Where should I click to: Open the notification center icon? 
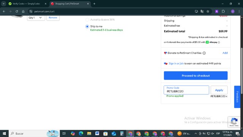tap(238, 134)
